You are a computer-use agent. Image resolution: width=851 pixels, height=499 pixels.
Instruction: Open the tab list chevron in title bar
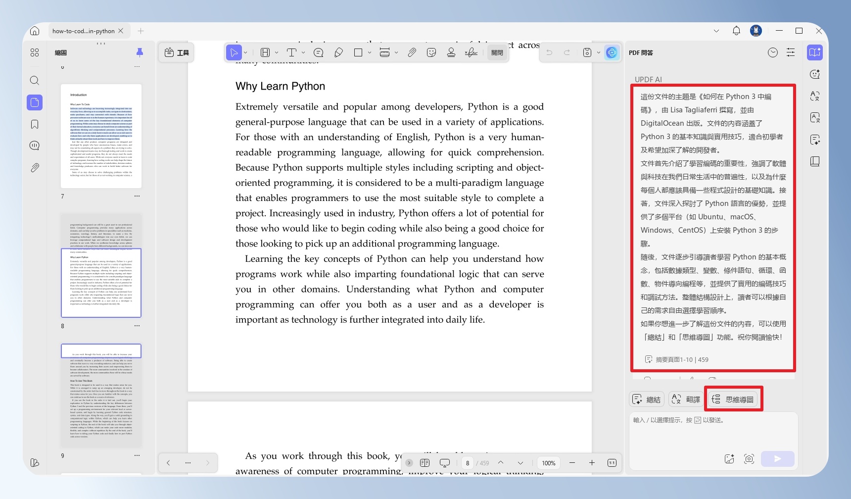pos(716,31)
